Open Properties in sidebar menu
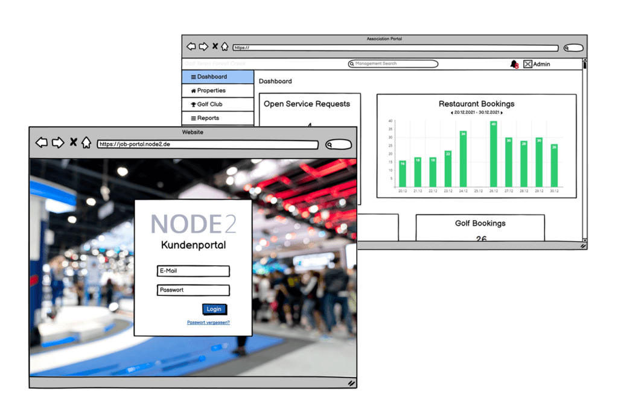The width and height of the screenshot is (618, 413). point(218,90)
